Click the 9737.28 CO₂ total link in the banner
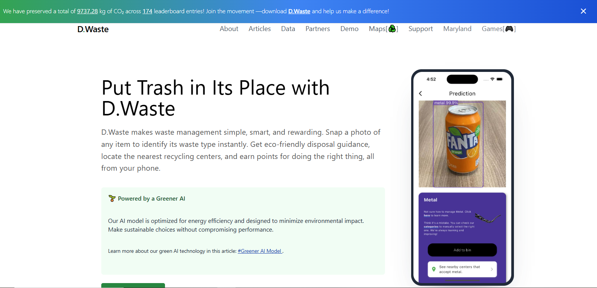 (87, 11)
